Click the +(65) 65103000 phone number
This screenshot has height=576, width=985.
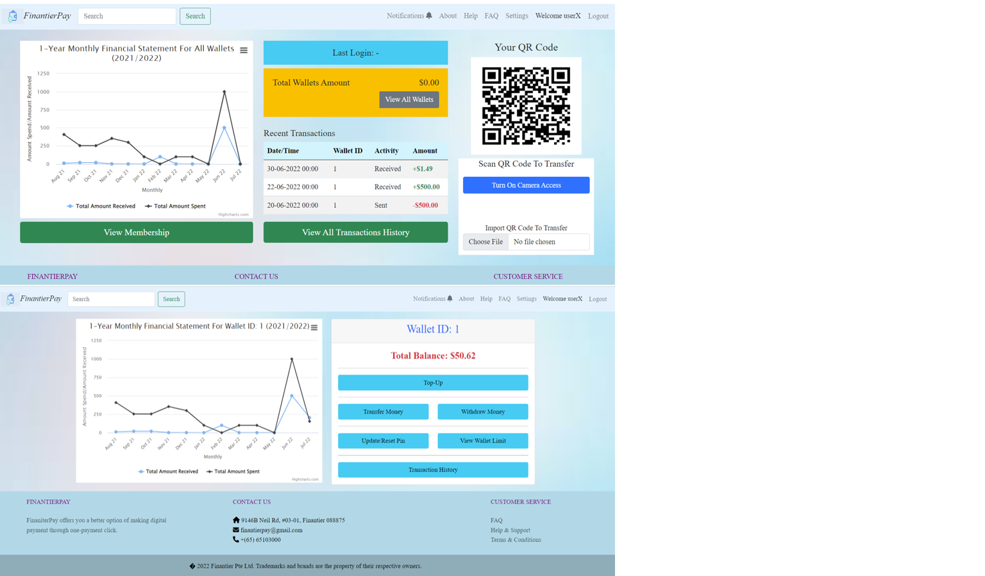point(260,539)
